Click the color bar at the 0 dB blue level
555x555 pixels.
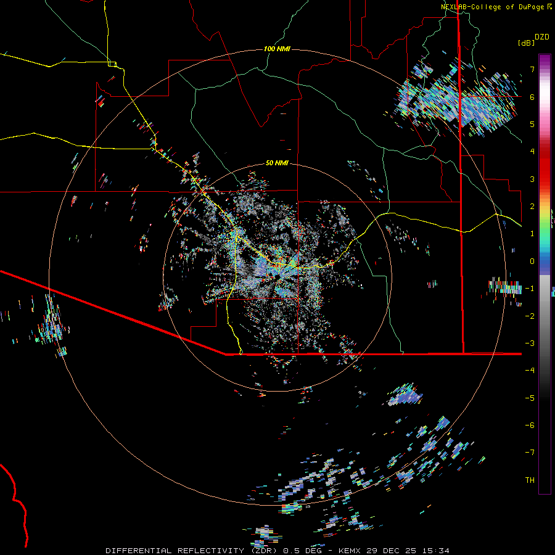point(545,261)
